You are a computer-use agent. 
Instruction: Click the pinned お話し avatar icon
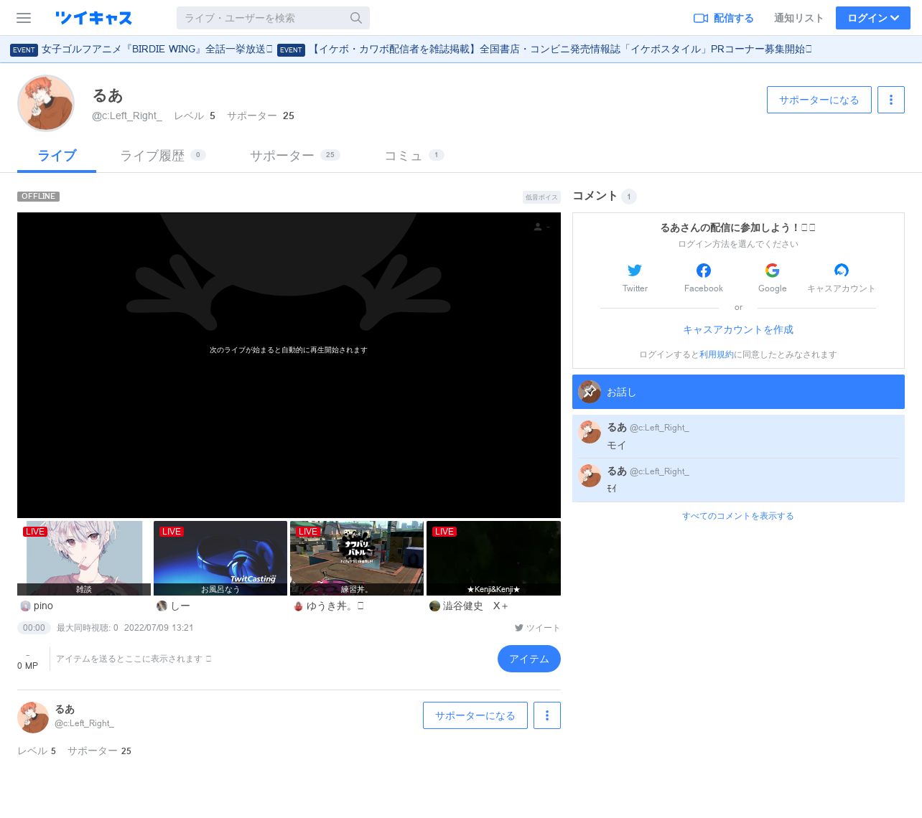tap(590, 392)
